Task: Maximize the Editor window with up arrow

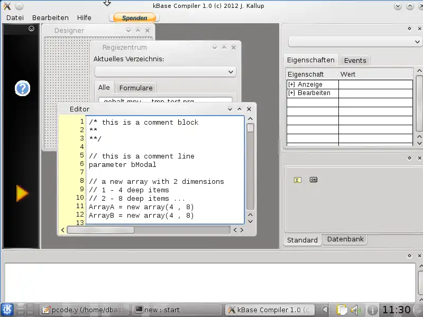Action: pos(240,109)
